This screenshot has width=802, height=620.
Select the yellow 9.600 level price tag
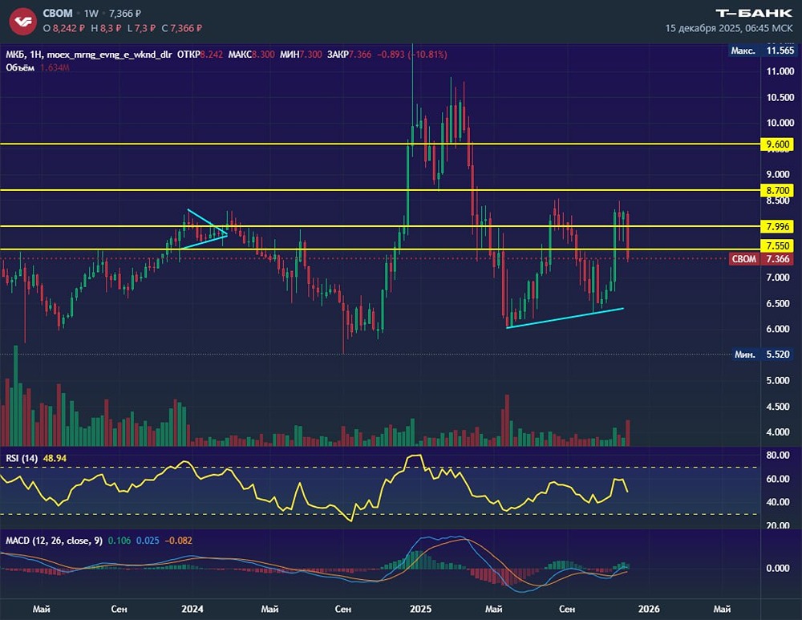click(777, 144)
